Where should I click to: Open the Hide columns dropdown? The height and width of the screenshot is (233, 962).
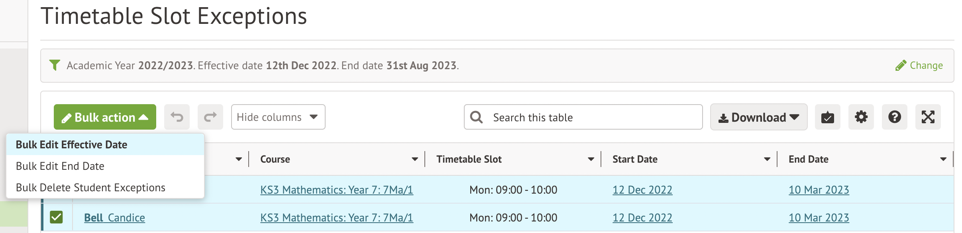point(278,117)
